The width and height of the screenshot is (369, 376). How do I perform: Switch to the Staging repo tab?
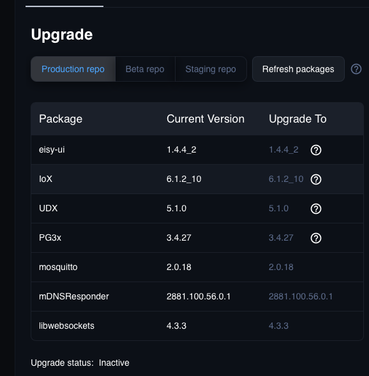tap(211, 69)
